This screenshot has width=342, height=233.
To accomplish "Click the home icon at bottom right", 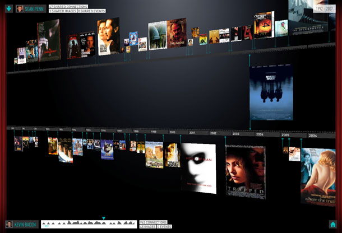I will [x=333, y=224].
